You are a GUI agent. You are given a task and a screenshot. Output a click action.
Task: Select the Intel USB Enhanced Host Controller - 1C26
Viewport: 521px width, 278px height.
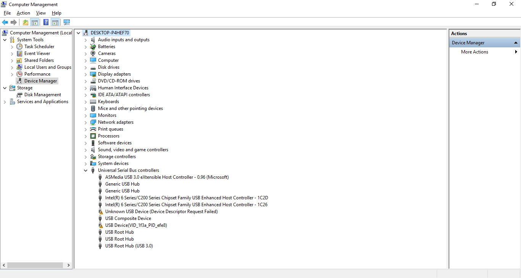click(186, 205)
